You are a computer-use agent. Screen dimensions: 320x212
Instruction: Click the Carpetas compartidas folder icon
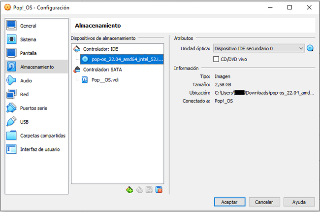(11, 135)
